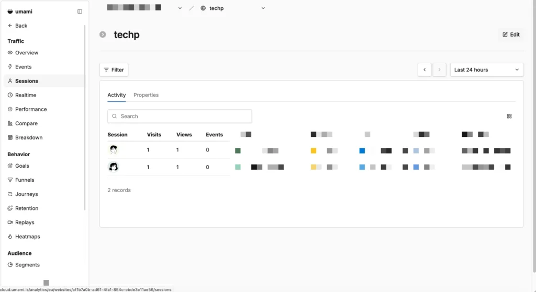The width and height of the screenshot is (536, 292).
Task: Open the Realtime view
Action: point(26,95)
